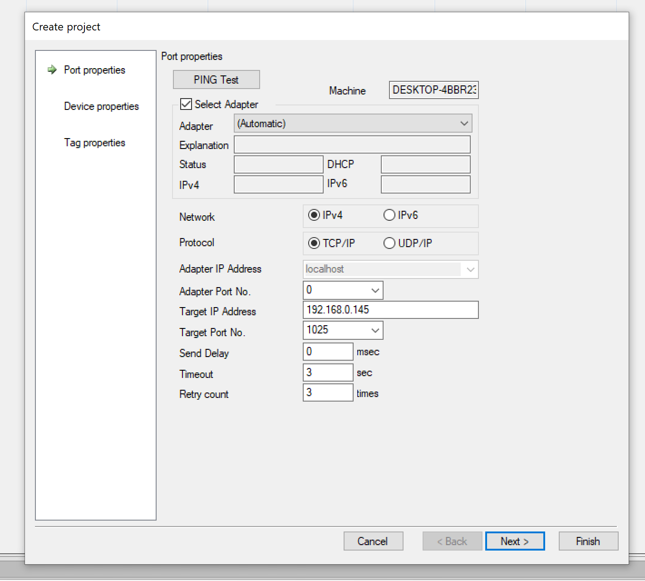Click into the Retry count field
The width and height of the screenshot is (645, 581).
click(x=328, y=392)
